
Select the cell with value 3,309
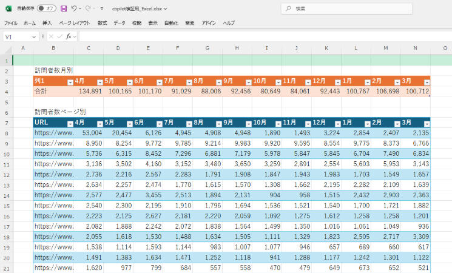(x=416, y=237)
